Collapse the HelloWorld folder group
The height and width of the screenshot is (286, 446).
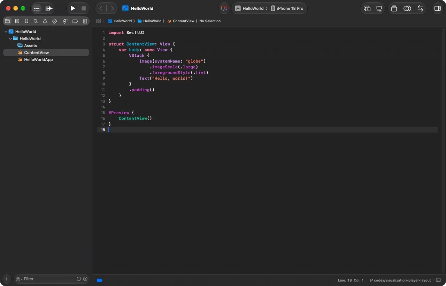coord(10,39)
